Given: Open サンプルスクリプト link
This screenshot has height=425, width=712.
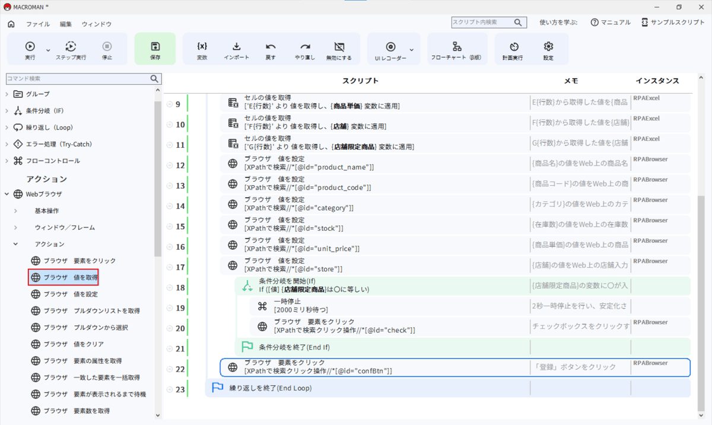Looking at the screenshot, I should coord(673,23).
